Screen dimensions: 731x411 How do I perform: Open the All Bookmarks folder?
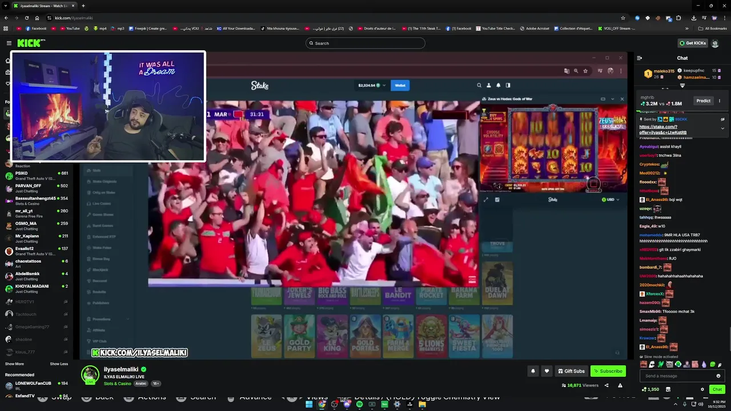coord(712,28)
